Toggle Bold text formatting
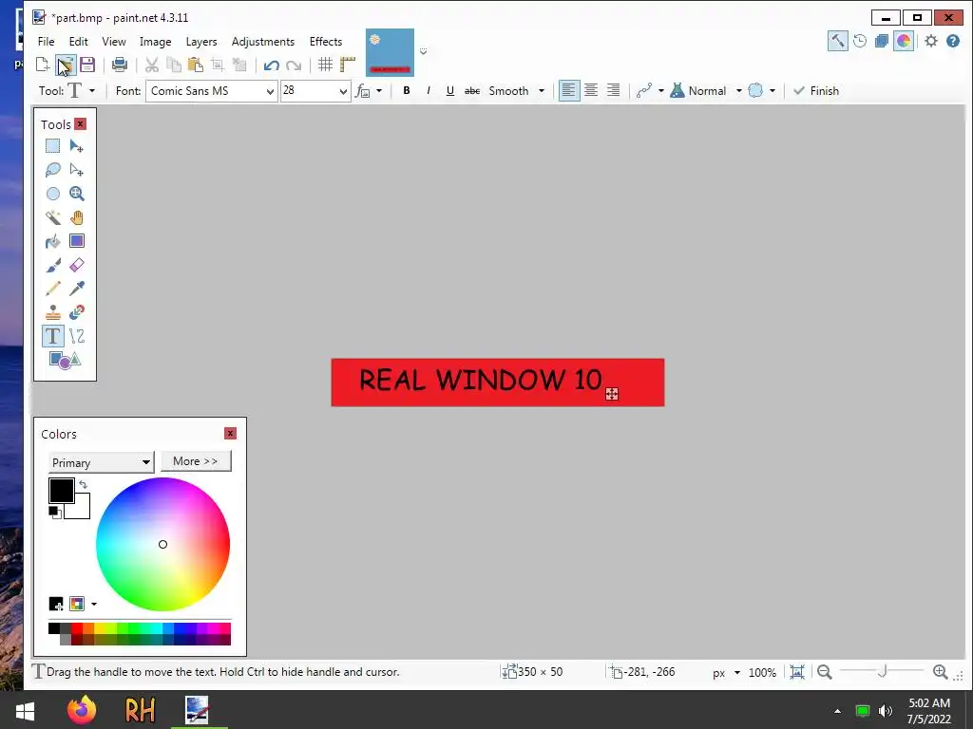Image resolution: width=973 pixels, height=729 pixels. pos(407,91)
